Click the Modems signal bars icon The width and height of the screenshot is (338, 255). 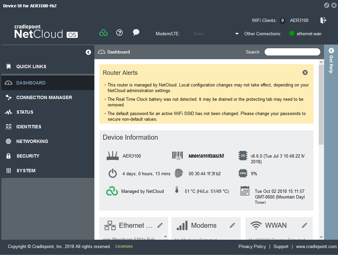(182, 225)
